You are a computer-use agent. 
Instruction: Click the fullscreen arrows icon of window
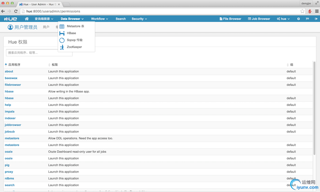coord(317,3)
